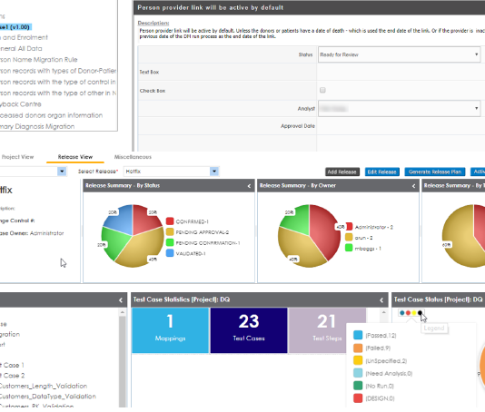Click the CONFIRMED-1 red legend swatch
This screenshot has width=485, height=412.
(170, 221)
